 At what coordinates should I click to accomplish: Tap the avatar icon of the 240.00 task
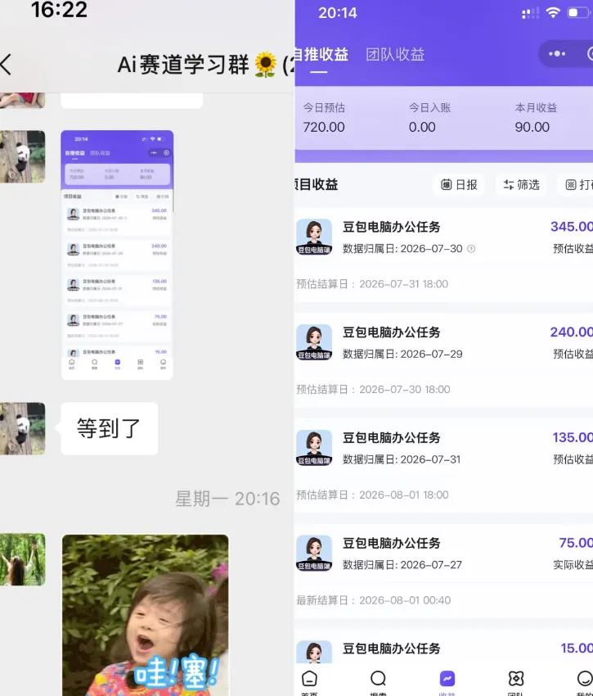[314, 341]
